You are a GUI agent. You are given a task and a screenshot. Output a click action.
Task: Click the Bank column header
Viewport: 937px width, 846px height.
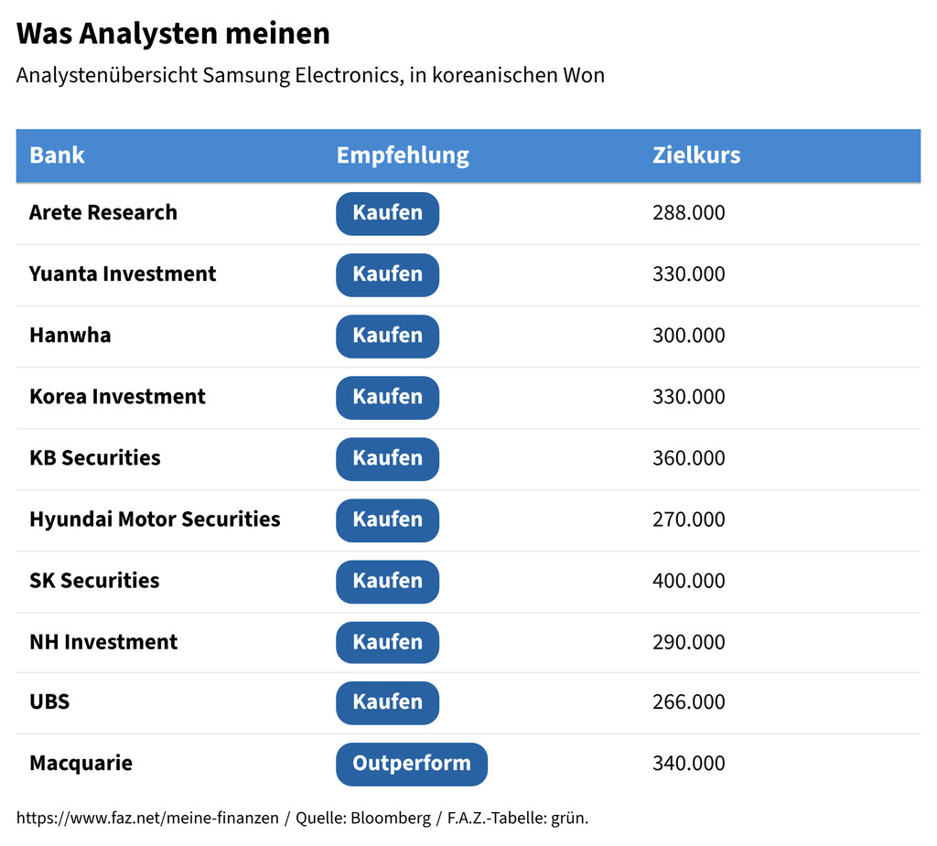57,155
